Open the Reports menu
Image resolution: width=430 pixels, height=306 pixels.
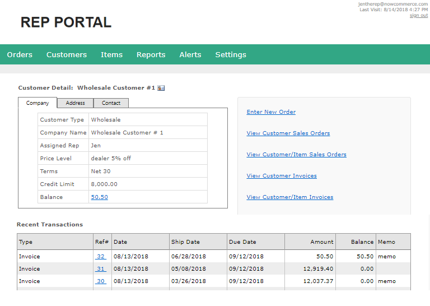[x=151, y=55]
